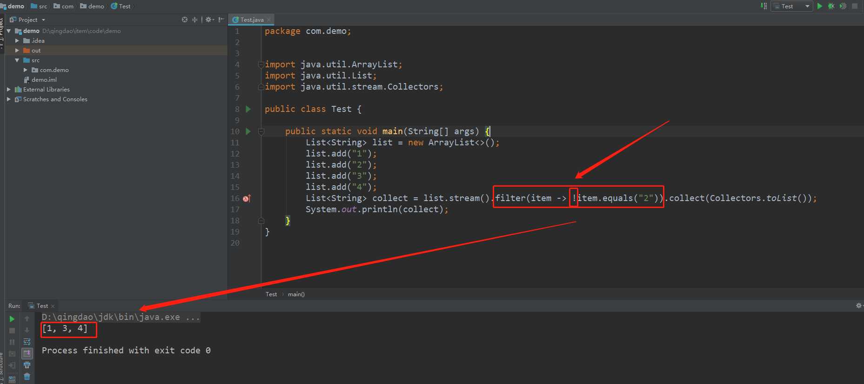Select the demo.iml file
This screenshot has height=384, width=864.
point(40,80)
